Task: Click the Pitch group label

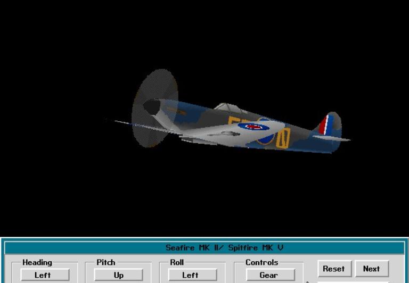Action: click(105, 262)
